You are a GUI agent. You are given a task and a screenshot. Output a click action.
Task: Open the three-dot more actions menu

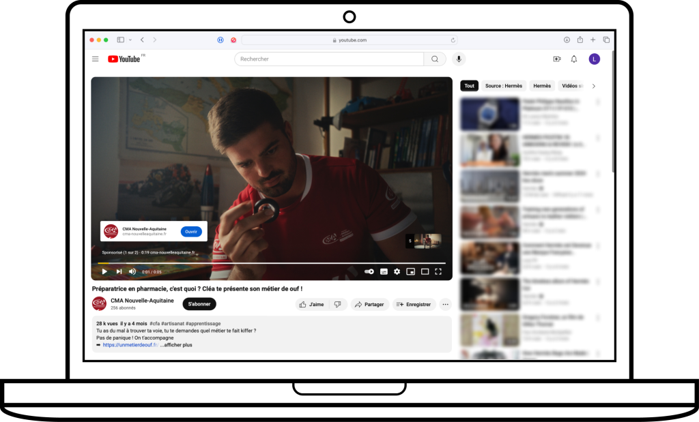point(445,304)
